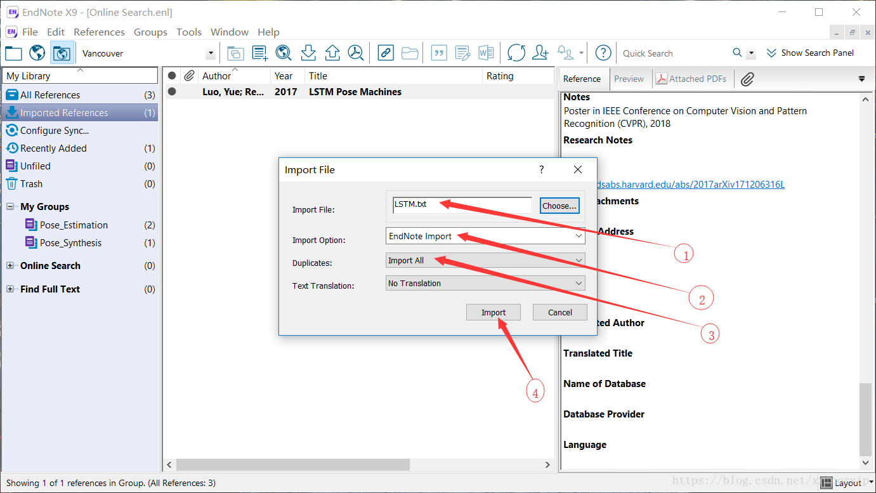Click Open File folder icon in toolbar
The width and height of the screenshot is (876, 493).
click(410, 53)
